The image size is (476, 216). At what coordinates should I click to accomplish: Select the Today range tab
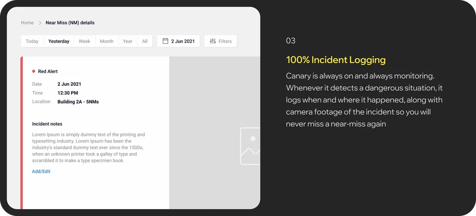click(32, 41)
